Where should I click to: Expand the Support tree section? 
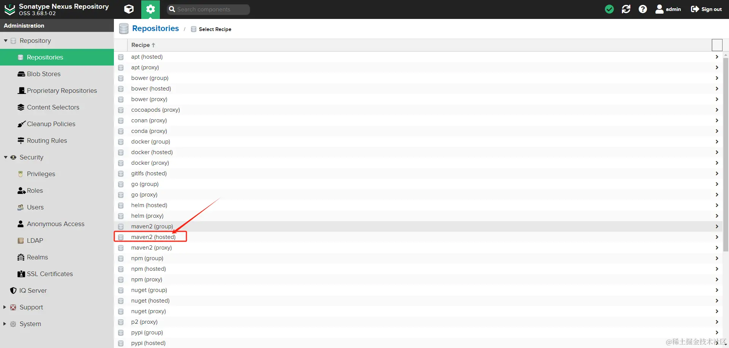click(5, 307)
